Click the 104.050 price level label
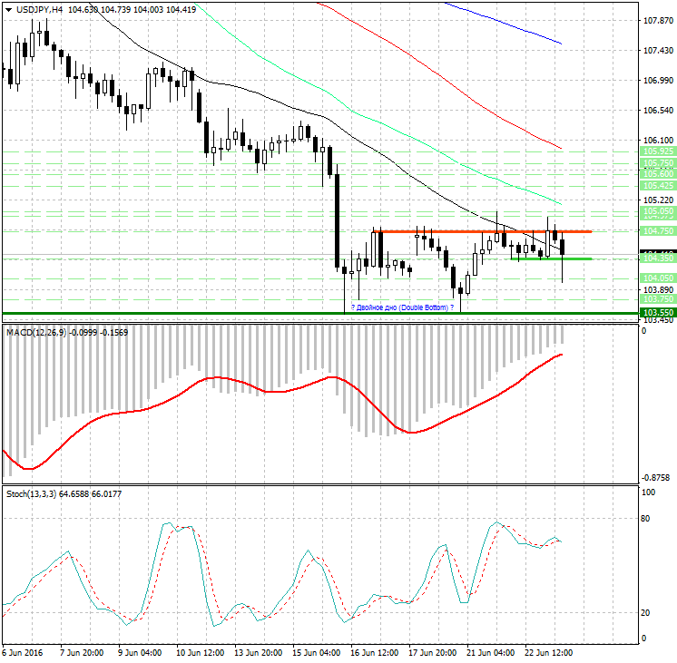677x663 pixels. point(658,278)
